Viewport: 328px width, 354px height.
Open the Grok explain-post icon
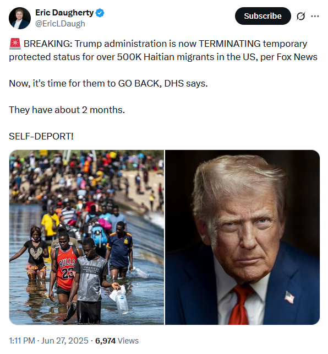(x=300, y=16)
